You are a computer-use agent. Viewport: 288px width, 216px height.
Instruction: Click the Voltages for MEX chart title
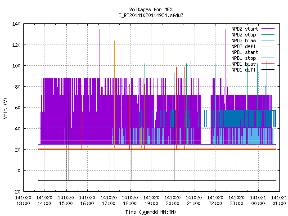[151, 9]
